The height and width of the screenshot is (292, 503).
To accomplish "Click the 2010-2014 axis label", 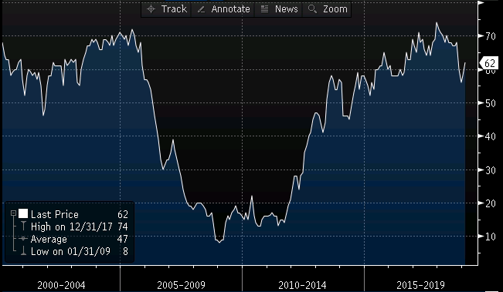I will pos(302,285).
